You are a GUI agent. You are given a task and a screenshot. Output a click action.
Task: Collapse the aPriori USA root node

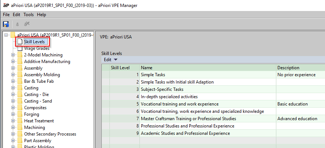click(x=6, y=35)
